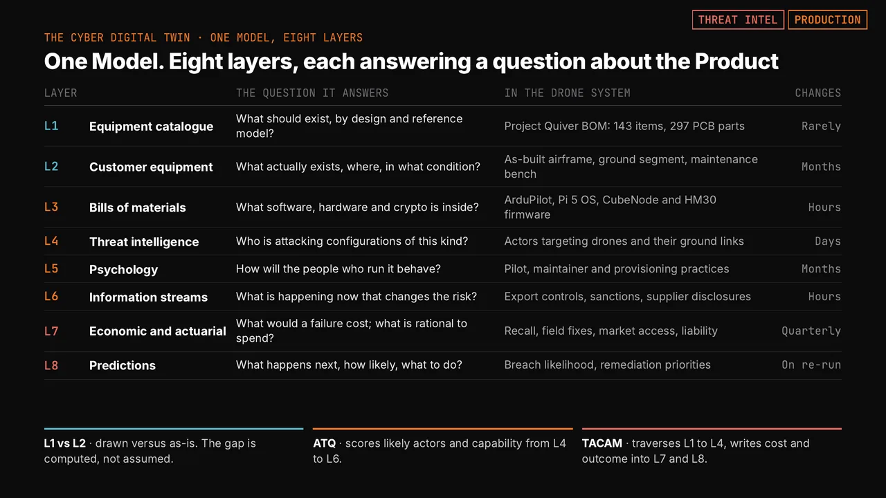Click the Bills of materials row name
Screen dimensions: 886x498
[x=138, y=207]
